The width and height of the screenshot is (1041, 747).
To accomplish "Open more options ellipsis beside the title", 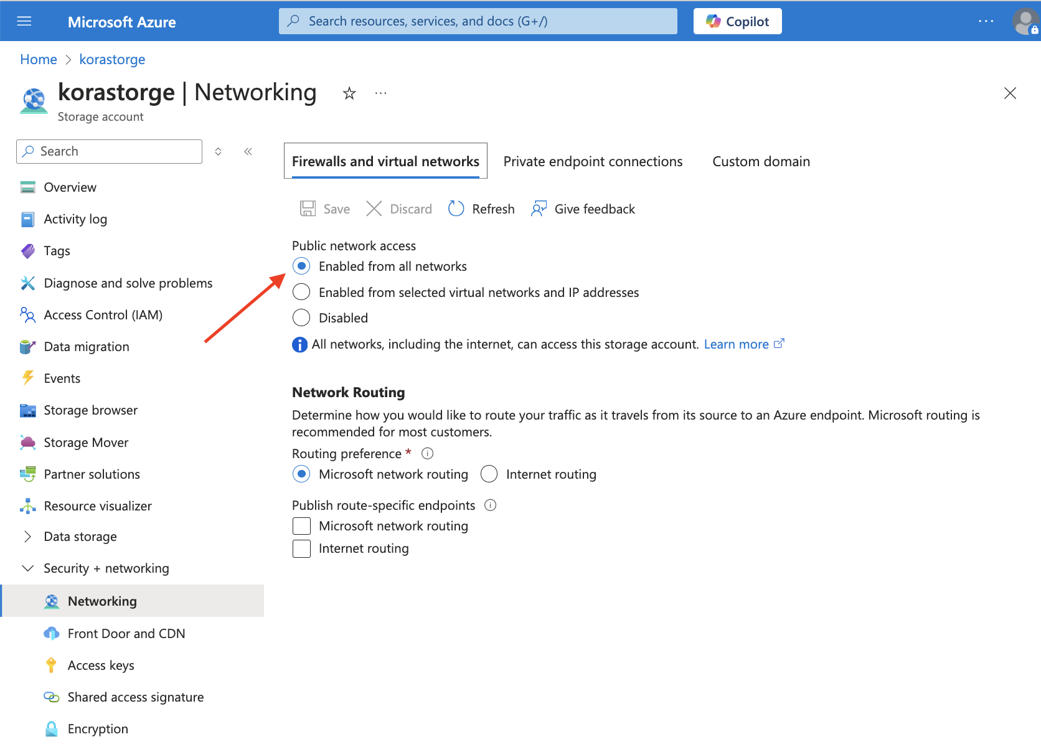I will tap(380, 93).
